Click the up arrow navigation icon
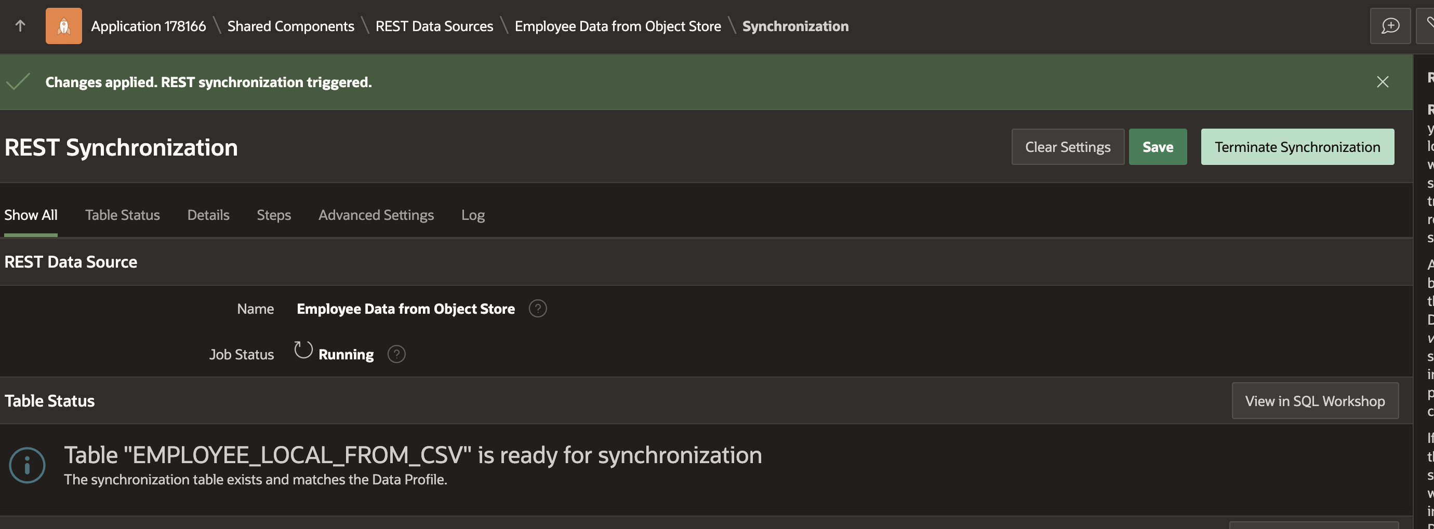The height and width of the screenshot is (529, 1434). (20, 25)
